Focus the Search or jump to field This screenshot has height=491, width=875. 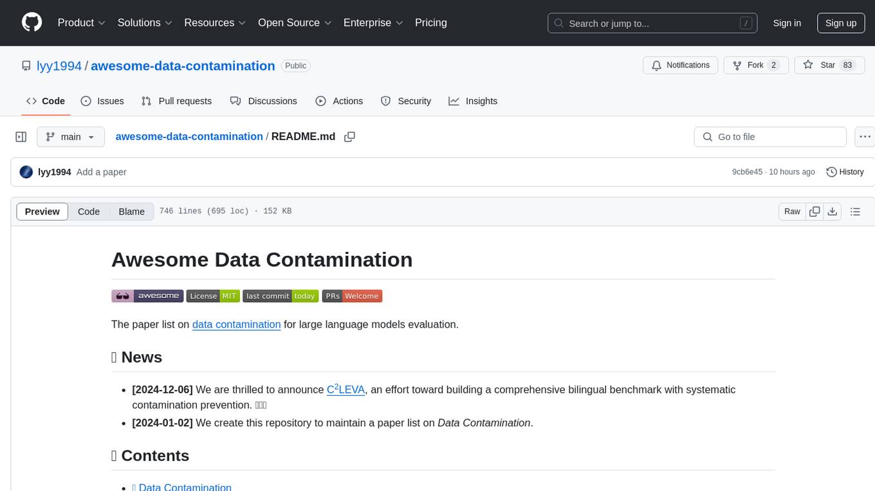click(x=652, y=23)
